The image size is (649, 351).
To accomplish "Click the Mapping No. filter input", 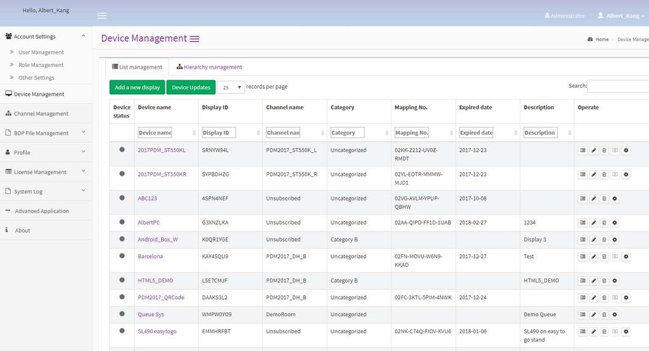I will tap(412, 133).
